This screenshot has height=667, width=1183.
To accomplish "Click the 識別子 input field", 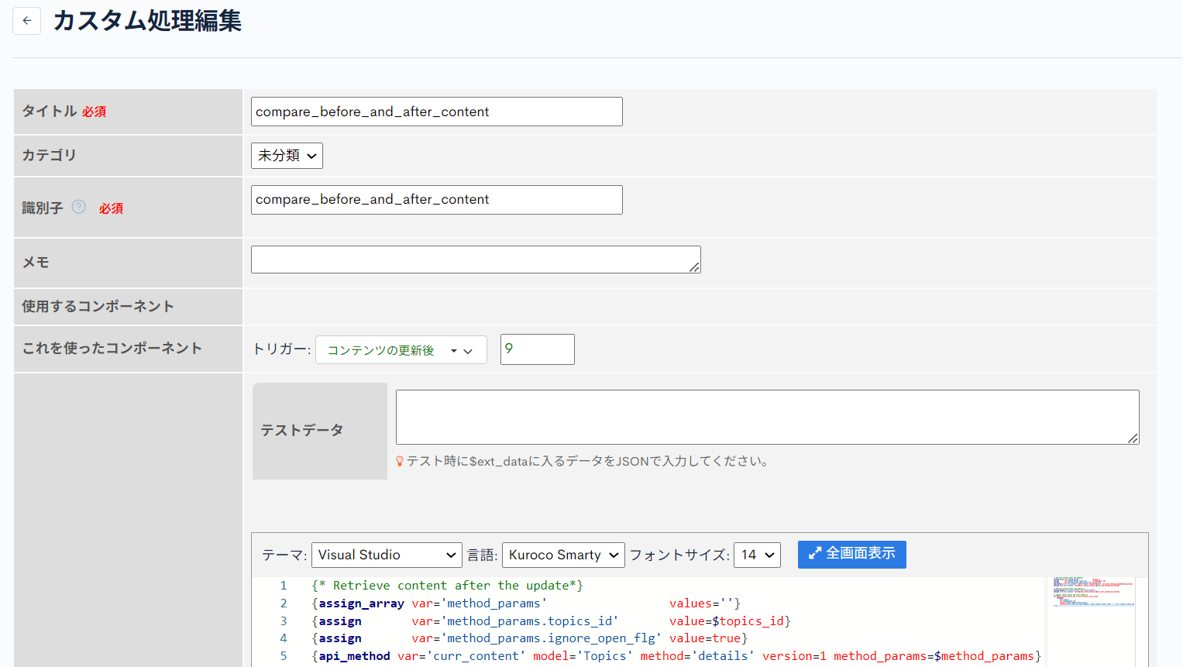I will [436, 200].
